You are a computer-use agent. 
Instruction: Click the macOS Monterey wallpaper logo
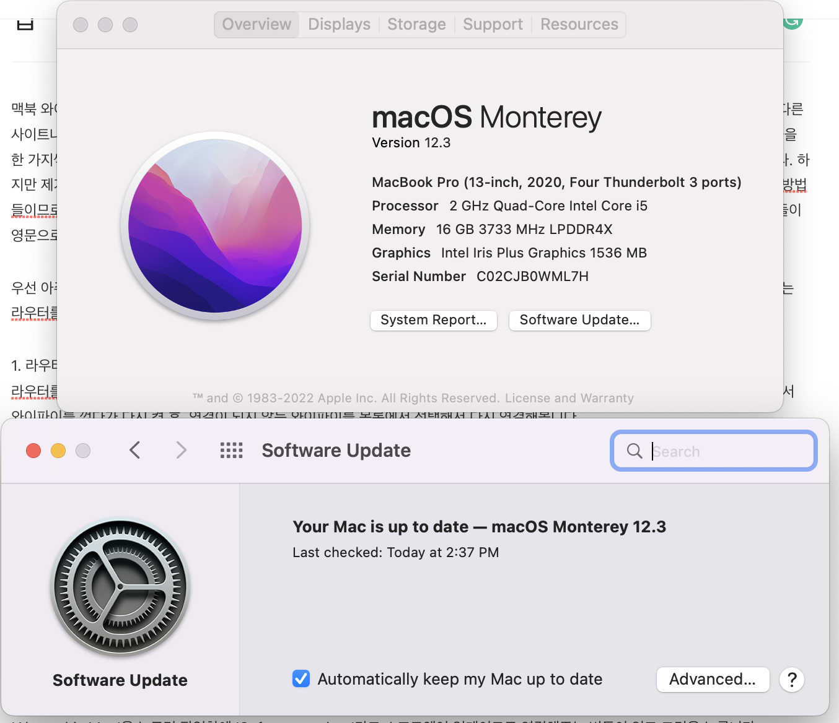click(215, 226)
